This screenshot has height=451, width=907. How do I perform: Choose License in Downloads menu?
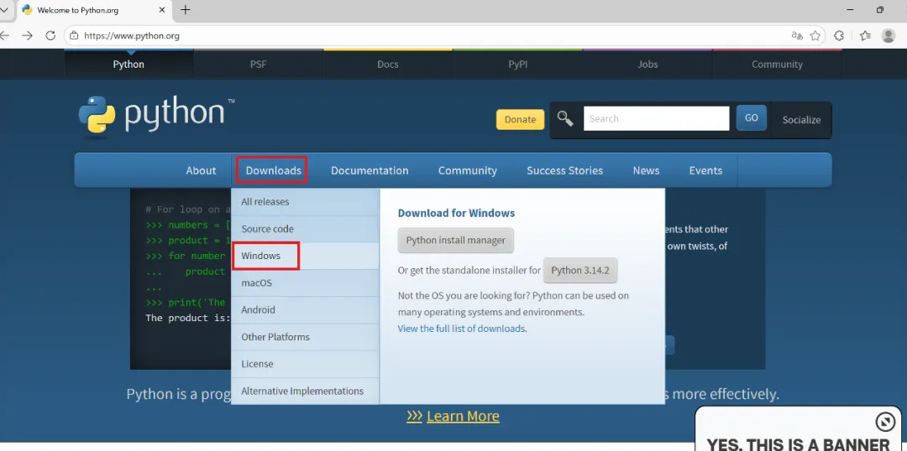click(x=306, y=364)
